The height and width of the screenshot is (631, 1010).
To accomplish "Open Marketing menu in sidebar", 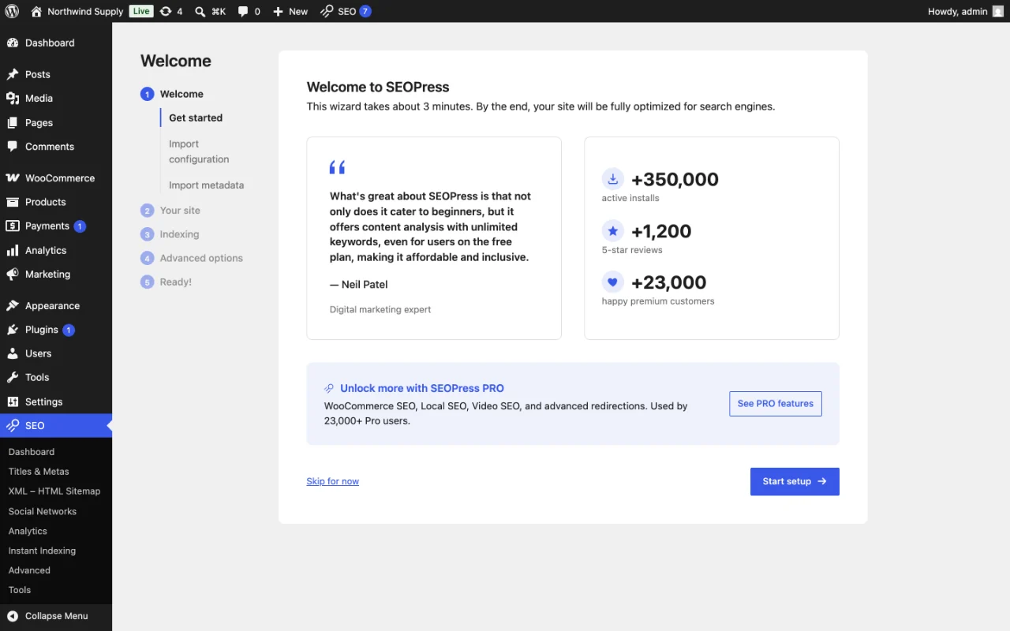I will click(x=56, y=274).
